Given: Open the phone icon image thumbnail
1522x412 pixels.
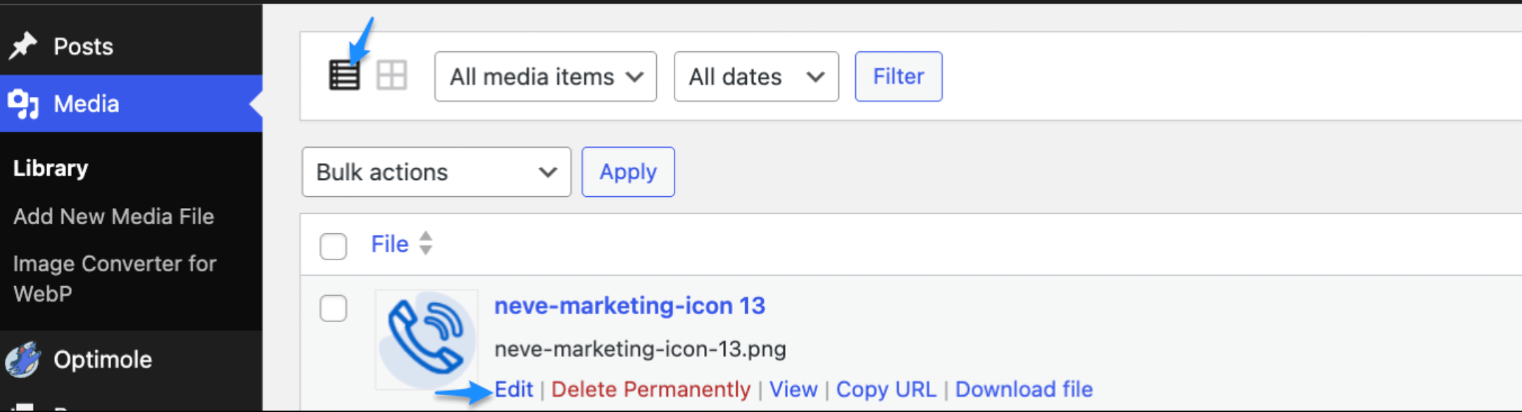Looking at the screenshot, I should (x=426, y=339).
